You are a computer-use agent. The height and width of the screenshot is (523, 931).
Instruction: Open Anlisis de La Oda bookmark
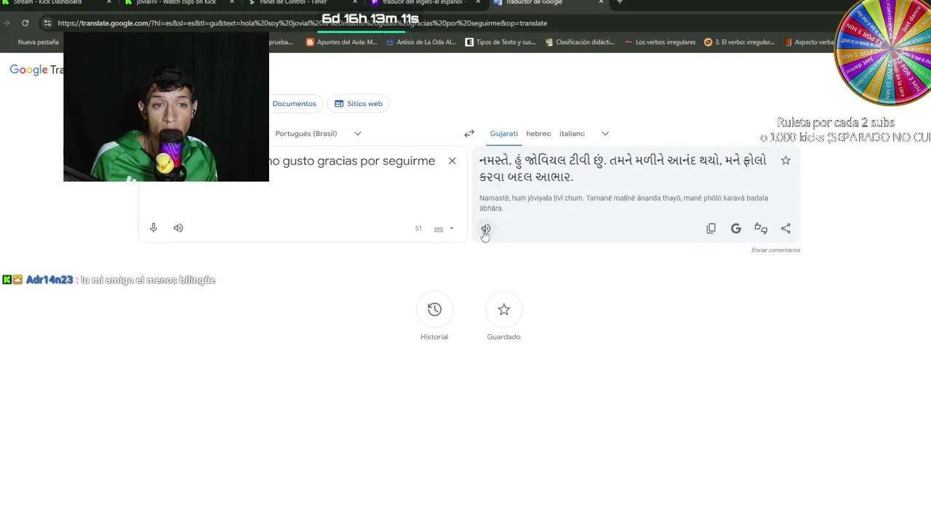(420, 42)
